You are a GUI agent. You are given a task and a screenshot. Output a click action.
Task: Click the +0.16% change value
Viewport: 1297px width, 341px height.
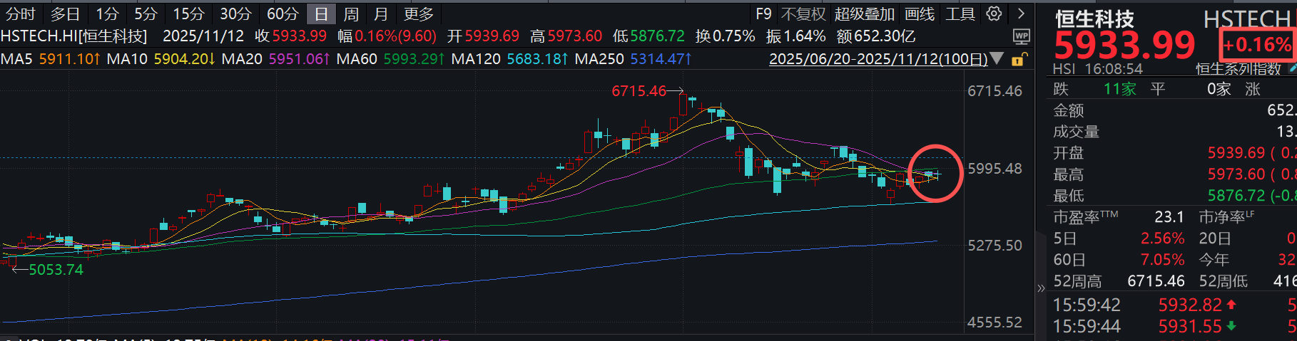tap(1257, 45)
